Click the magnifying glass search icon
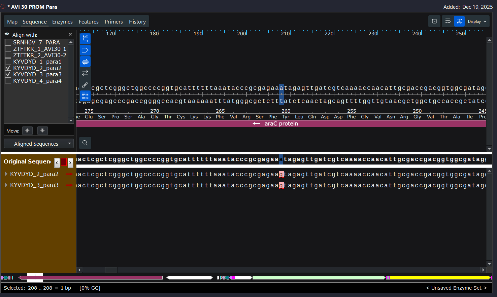Viewport: 497px width, 297px height. click(85, 143)
